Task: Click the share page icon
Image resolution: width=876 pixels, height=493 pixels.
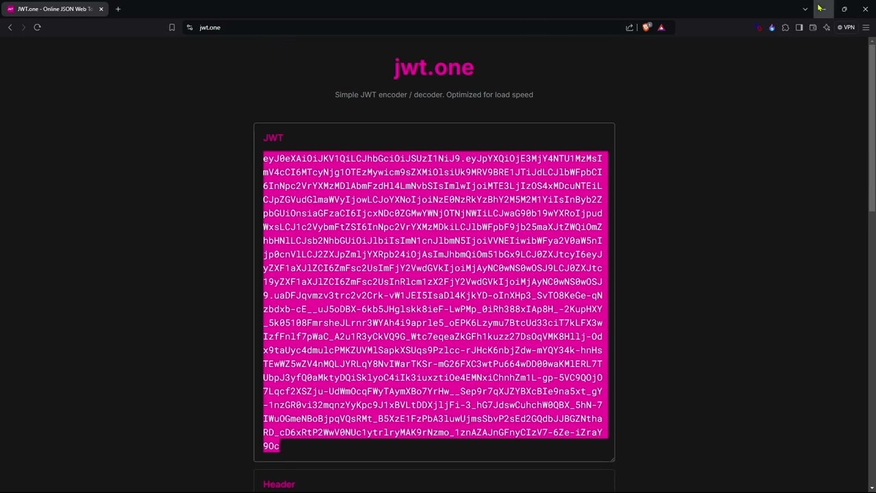Action: (630, 27)
